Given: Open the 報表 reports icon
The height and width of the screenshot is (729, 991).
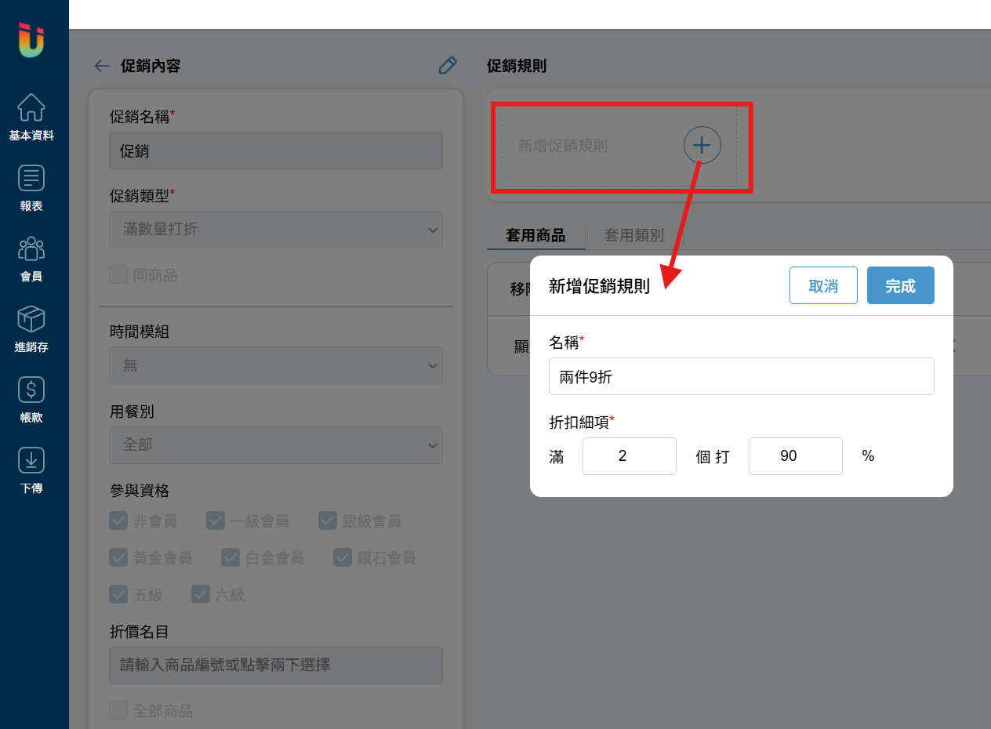Looking at the screenshot, I should click(x=31, y=178).
